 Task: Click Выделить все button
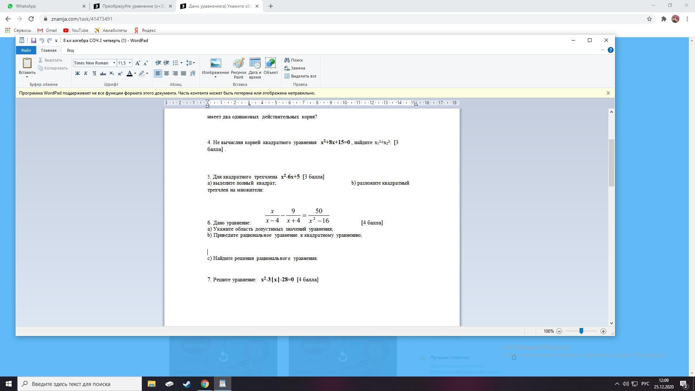300,76
